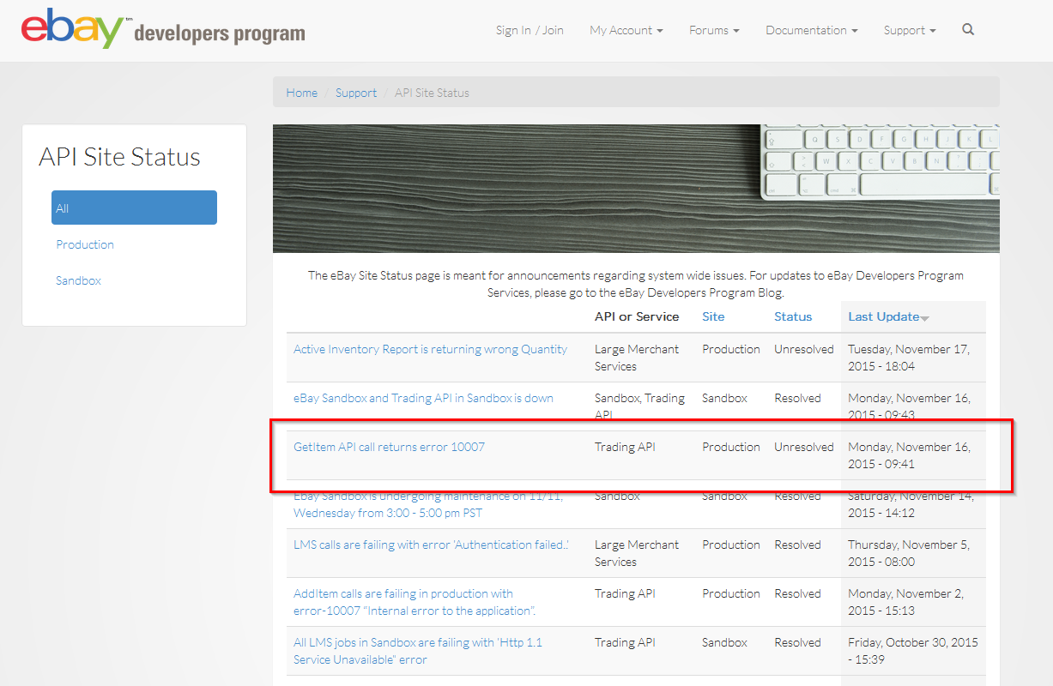Click Sandbox site cell in All LMS jobs row

[724, 642]
